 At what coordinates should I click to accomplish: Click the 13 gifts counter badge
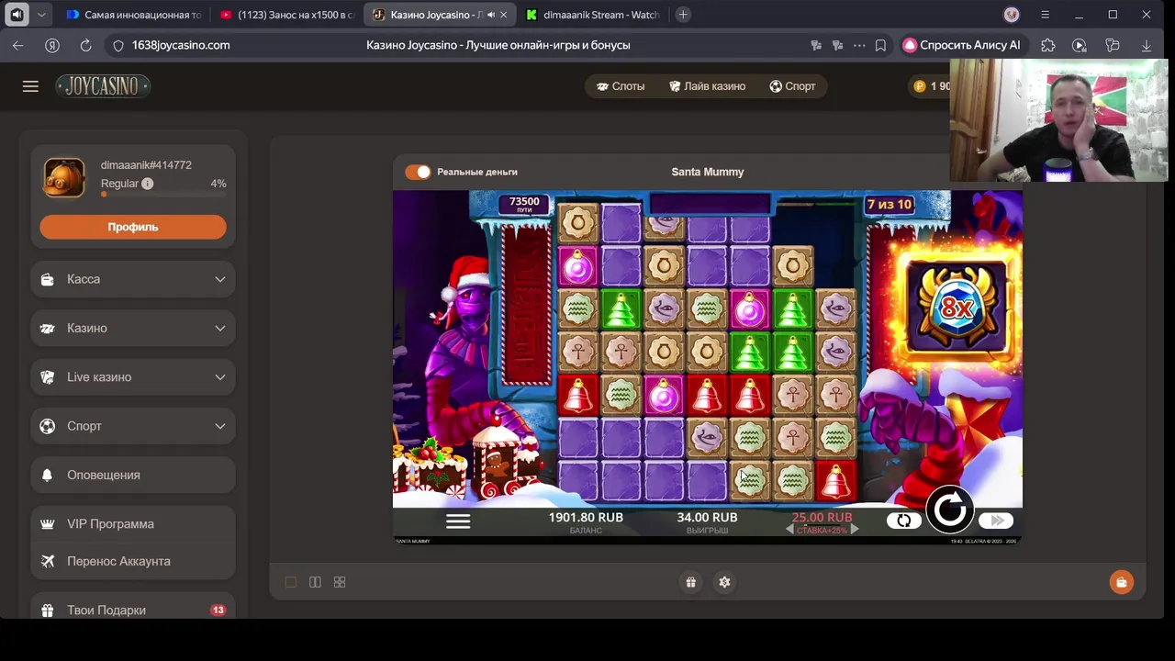click(218, 610)
